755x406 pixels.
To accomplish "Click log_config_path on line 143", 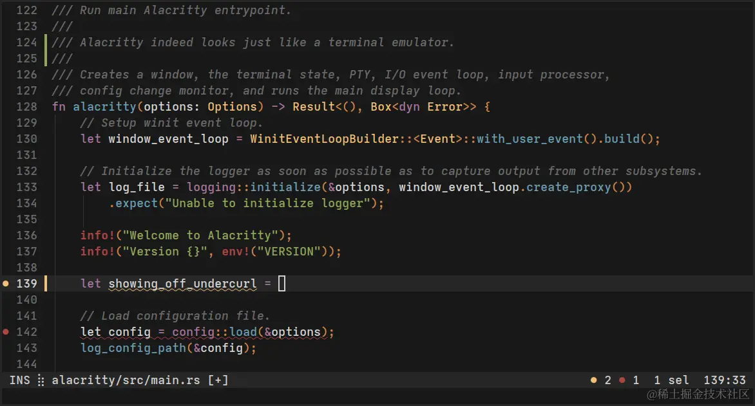I will [133, 348].
